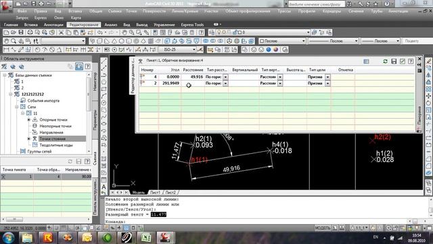
Task: Toggle the МОДЕЛЬ model space button in the status bar
Action: tap(323, 228)
